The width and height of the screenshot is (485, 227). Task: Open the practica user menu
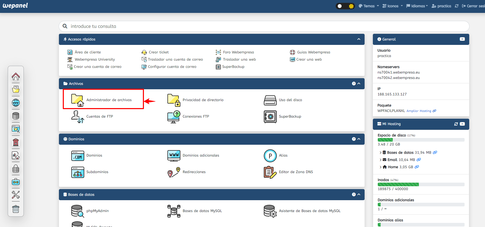tap(441, 6)
